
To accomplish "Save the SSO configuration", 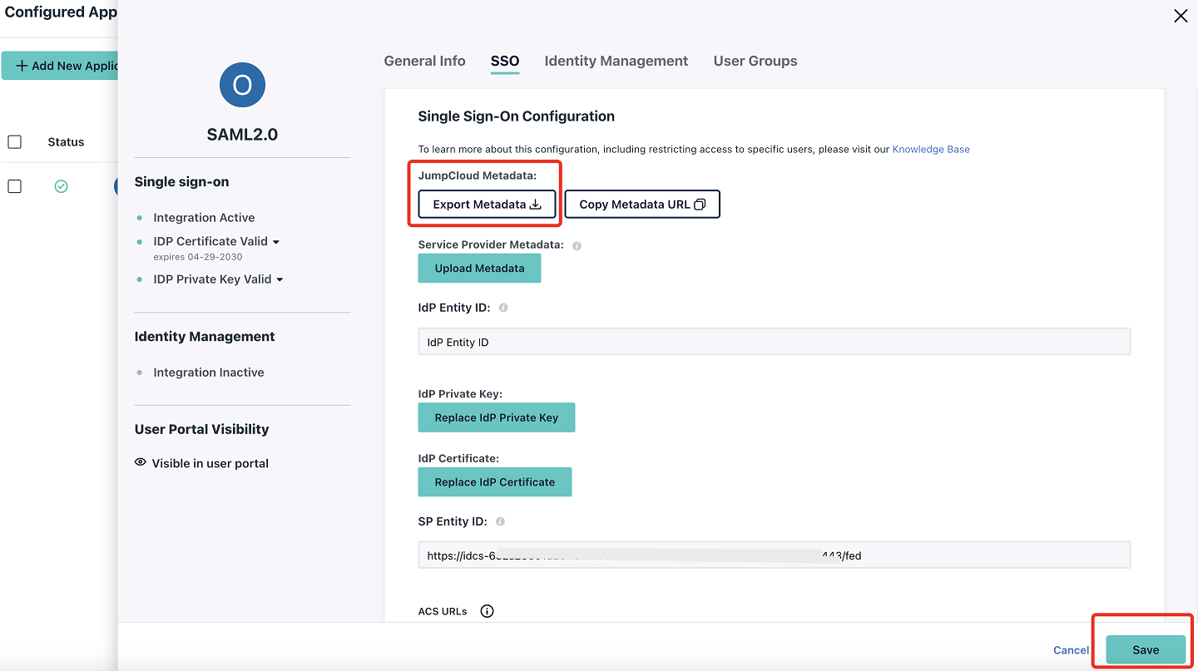I will (1145, 650).
